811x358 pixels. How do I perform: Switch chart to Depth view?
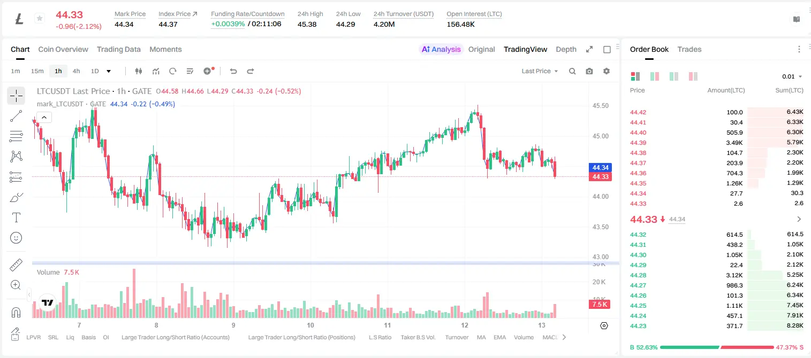coord(566,49)
